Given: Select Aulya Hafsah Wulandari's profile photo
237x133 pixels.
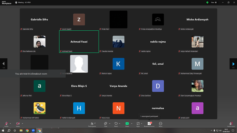Looking at the screenshot, I should [197, 42].
